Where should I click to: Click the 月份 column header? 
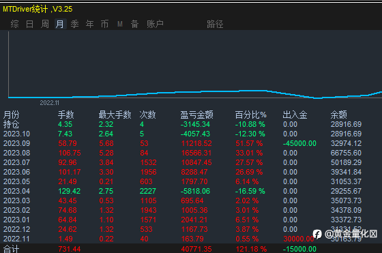click(11, 115)
